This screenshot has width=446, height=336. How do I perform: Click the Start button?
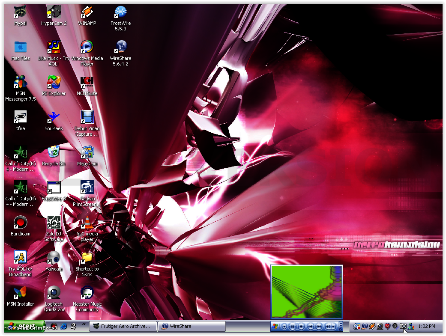[24, 326]
